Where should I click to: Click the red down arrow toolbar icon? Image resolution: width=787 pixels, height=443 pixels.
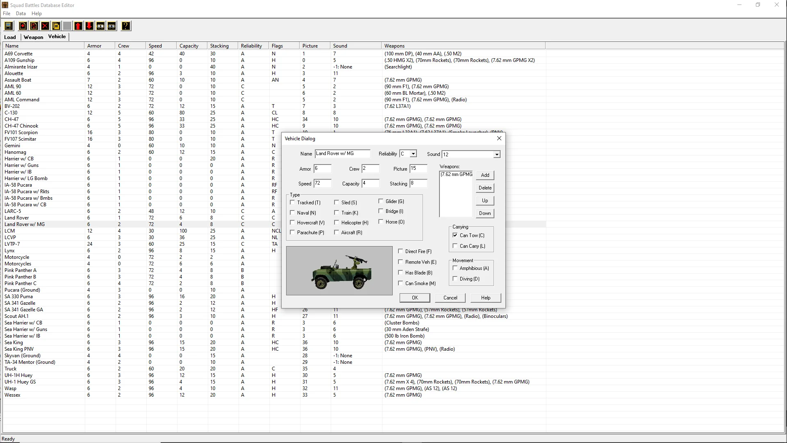click(x=89, y=26)
